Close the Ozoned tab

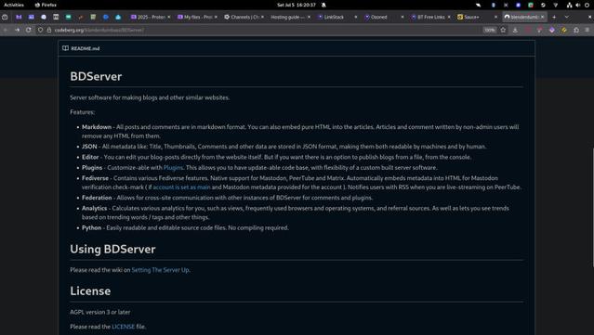403,17
